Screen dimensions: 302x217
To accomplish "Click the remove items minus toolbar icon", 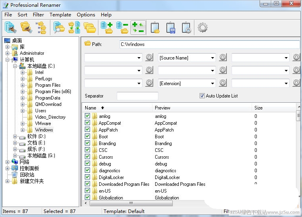I will point(122,28).
